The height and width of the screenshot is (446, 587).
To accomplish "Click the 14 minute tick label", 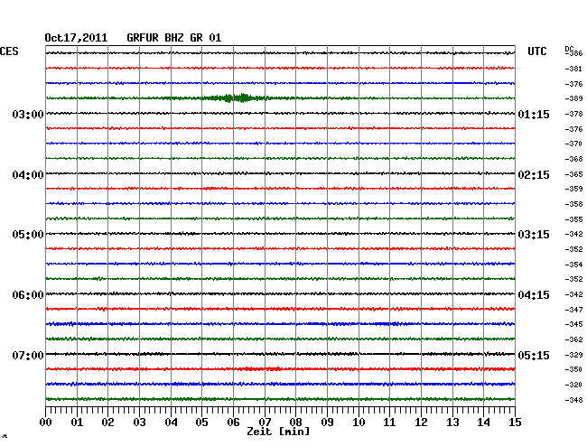I will click(x=483, y=422).
